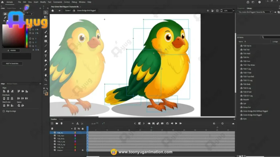
Task: Click the onion skin icon in timeline
Action: 149,124
